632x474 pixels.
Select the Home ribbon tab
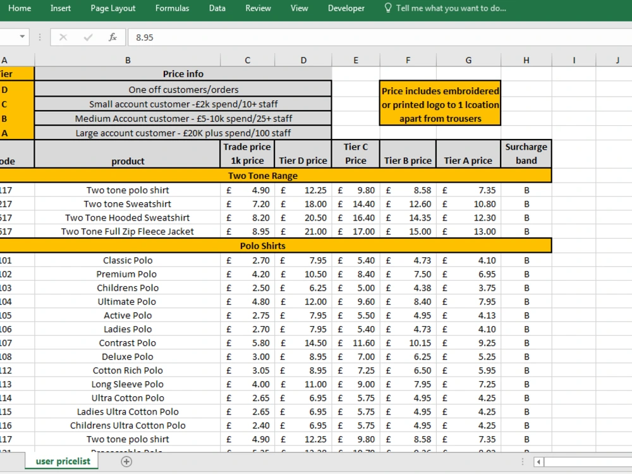pos(20,8)
